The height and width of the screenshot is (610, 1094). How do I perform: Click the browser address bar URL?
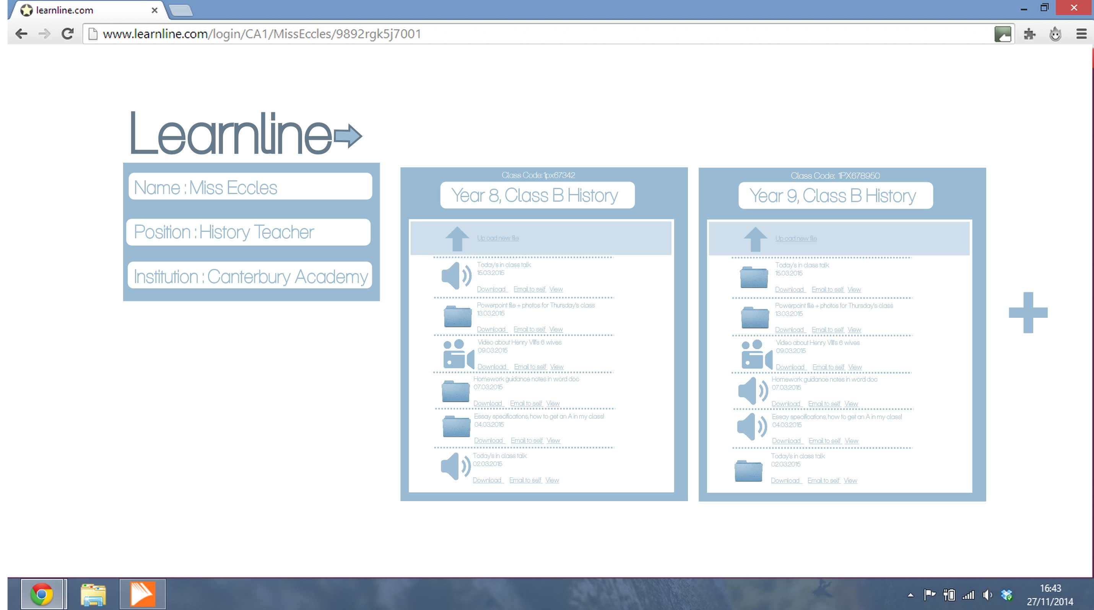click(262, 34)
